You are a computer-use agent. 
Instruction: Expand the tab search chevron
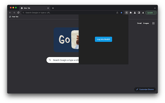155,8
